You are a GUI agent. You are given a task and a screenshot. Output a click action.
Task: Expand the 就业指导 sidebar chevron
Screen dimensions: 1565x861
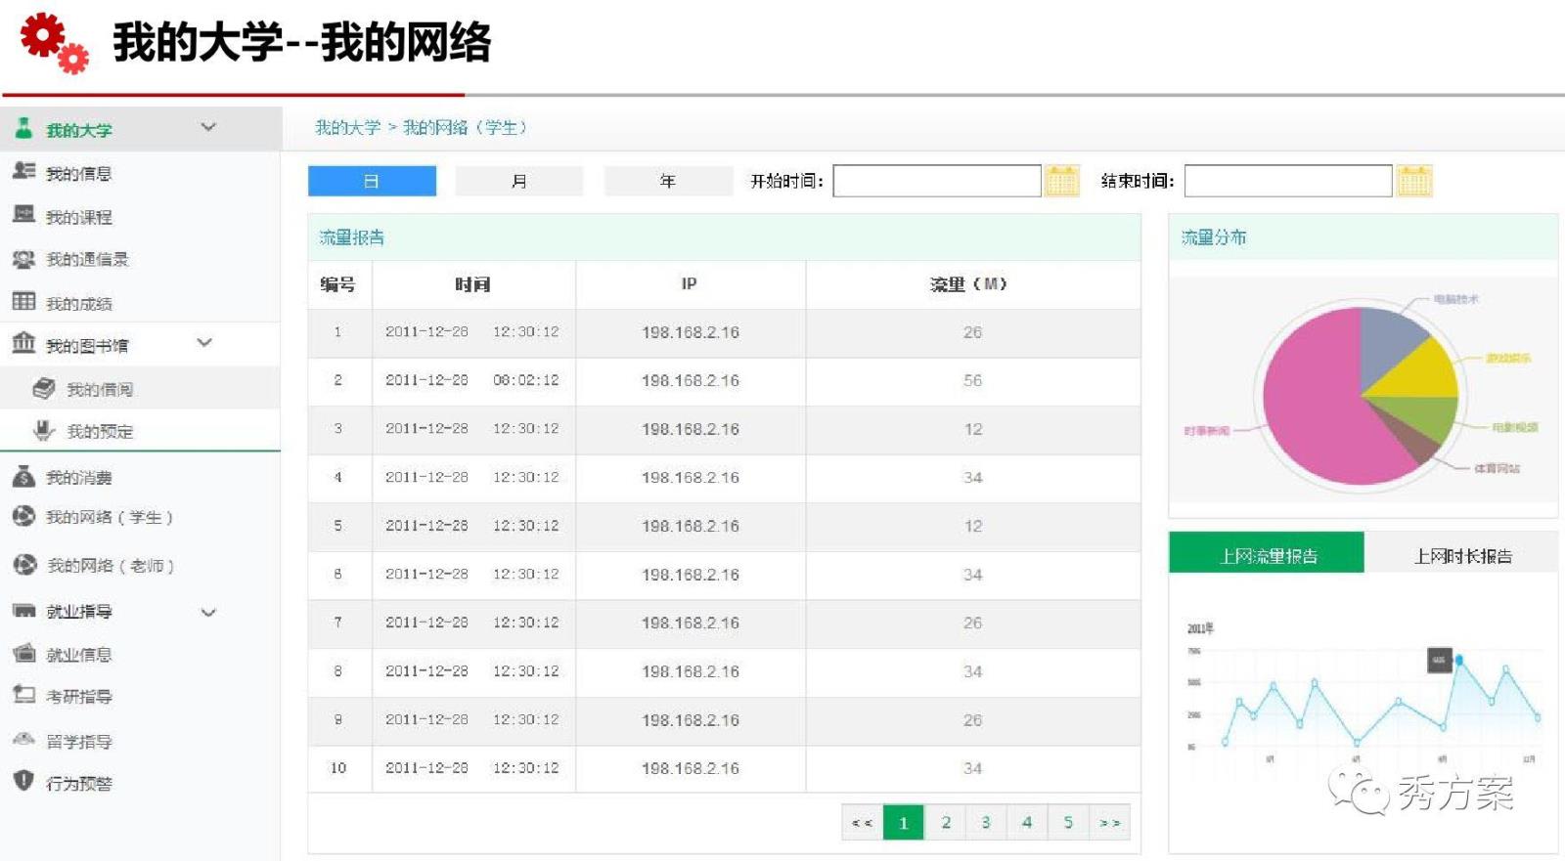point(208,613)
